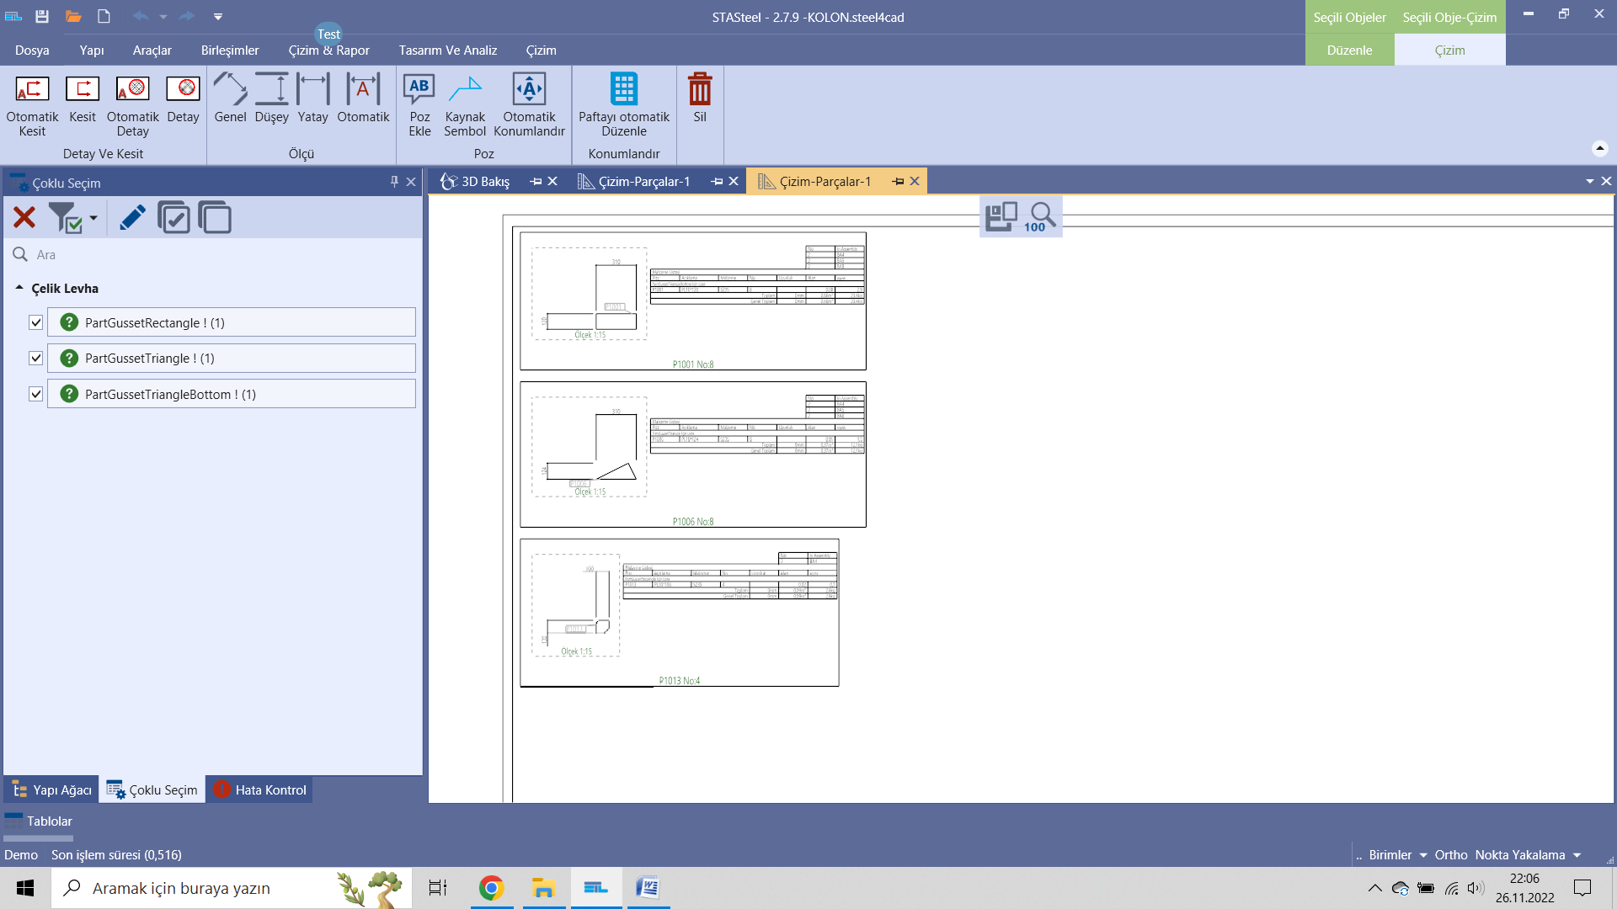This screenshot has height=909, width=1617.
Task: Open the Hata Kontrol panel tab
Action: (259, 789)
